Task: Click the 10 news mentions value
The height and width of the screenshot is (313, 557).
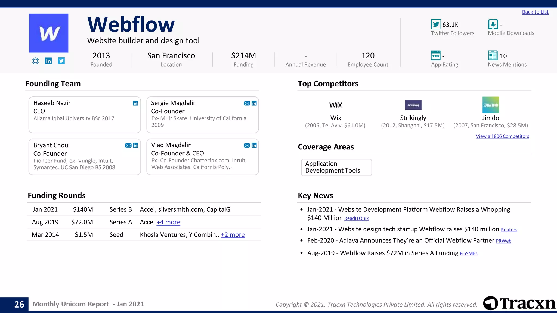Action: point(503,56)
